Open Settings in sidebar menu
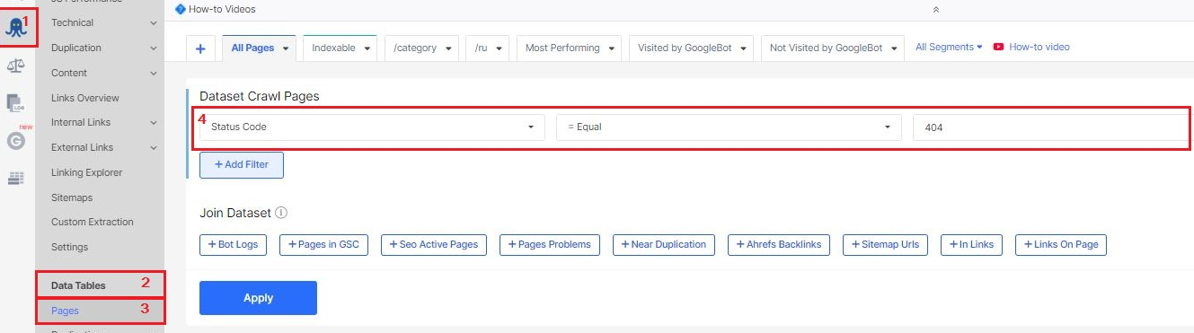The height and width of the screenshot is (333, 1194). [x=70, y=247]
